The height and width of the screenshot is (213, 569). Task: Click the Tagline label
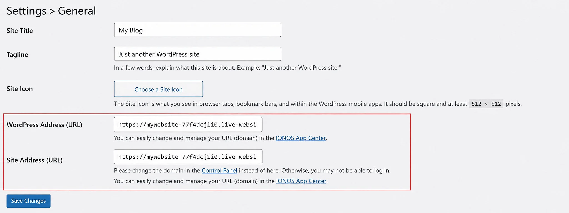click(17, 54)
